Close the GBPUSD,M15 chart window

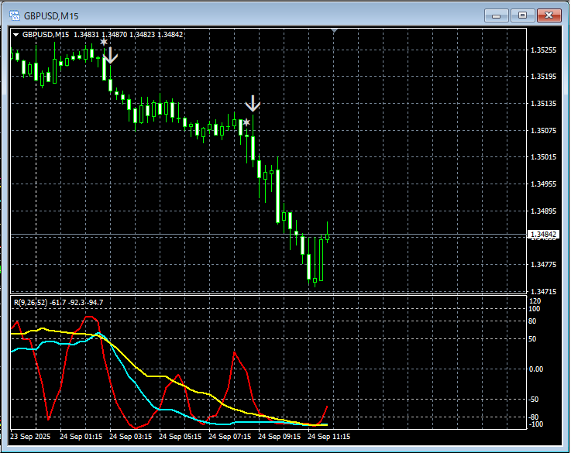coord(550,15)
